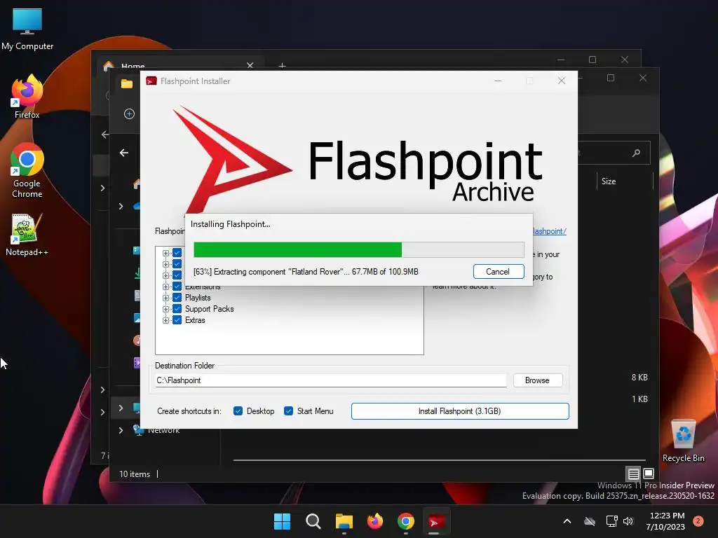
Task: Click the cloud sync tray icon
Action: (x=590, y=521)
